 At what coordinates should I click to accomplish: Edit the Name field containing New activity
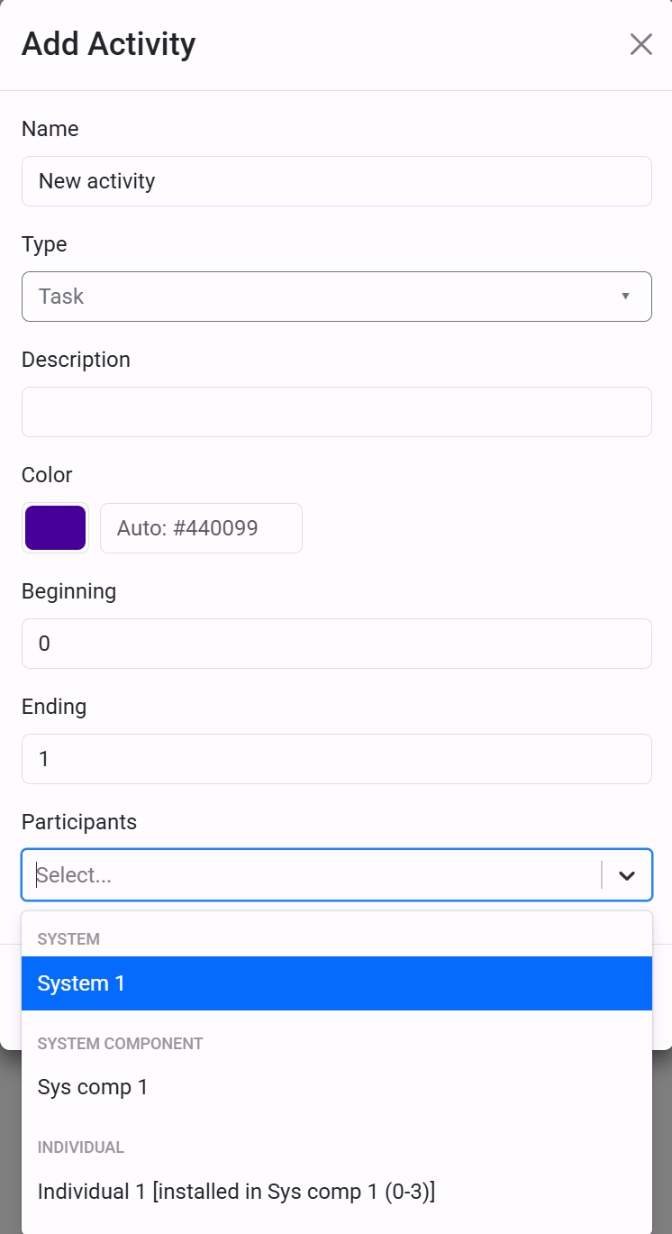click(x=337, y=181)
